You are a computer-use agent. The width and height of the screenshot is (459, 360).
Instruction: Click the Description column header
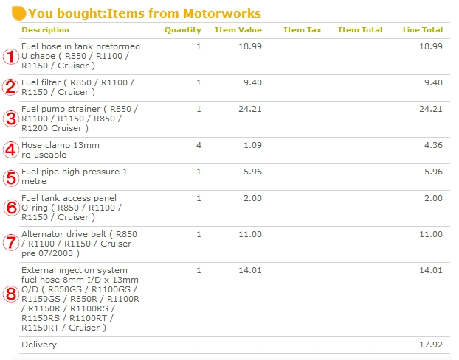[x=45, y=30]
